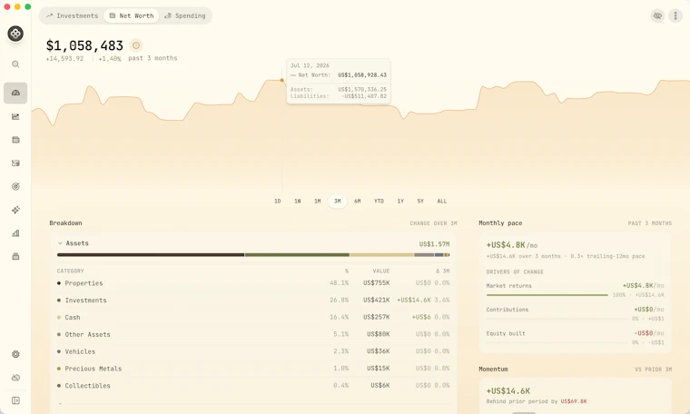Select the 6M time range
This screenshot has height=414, width=690.
358,201
